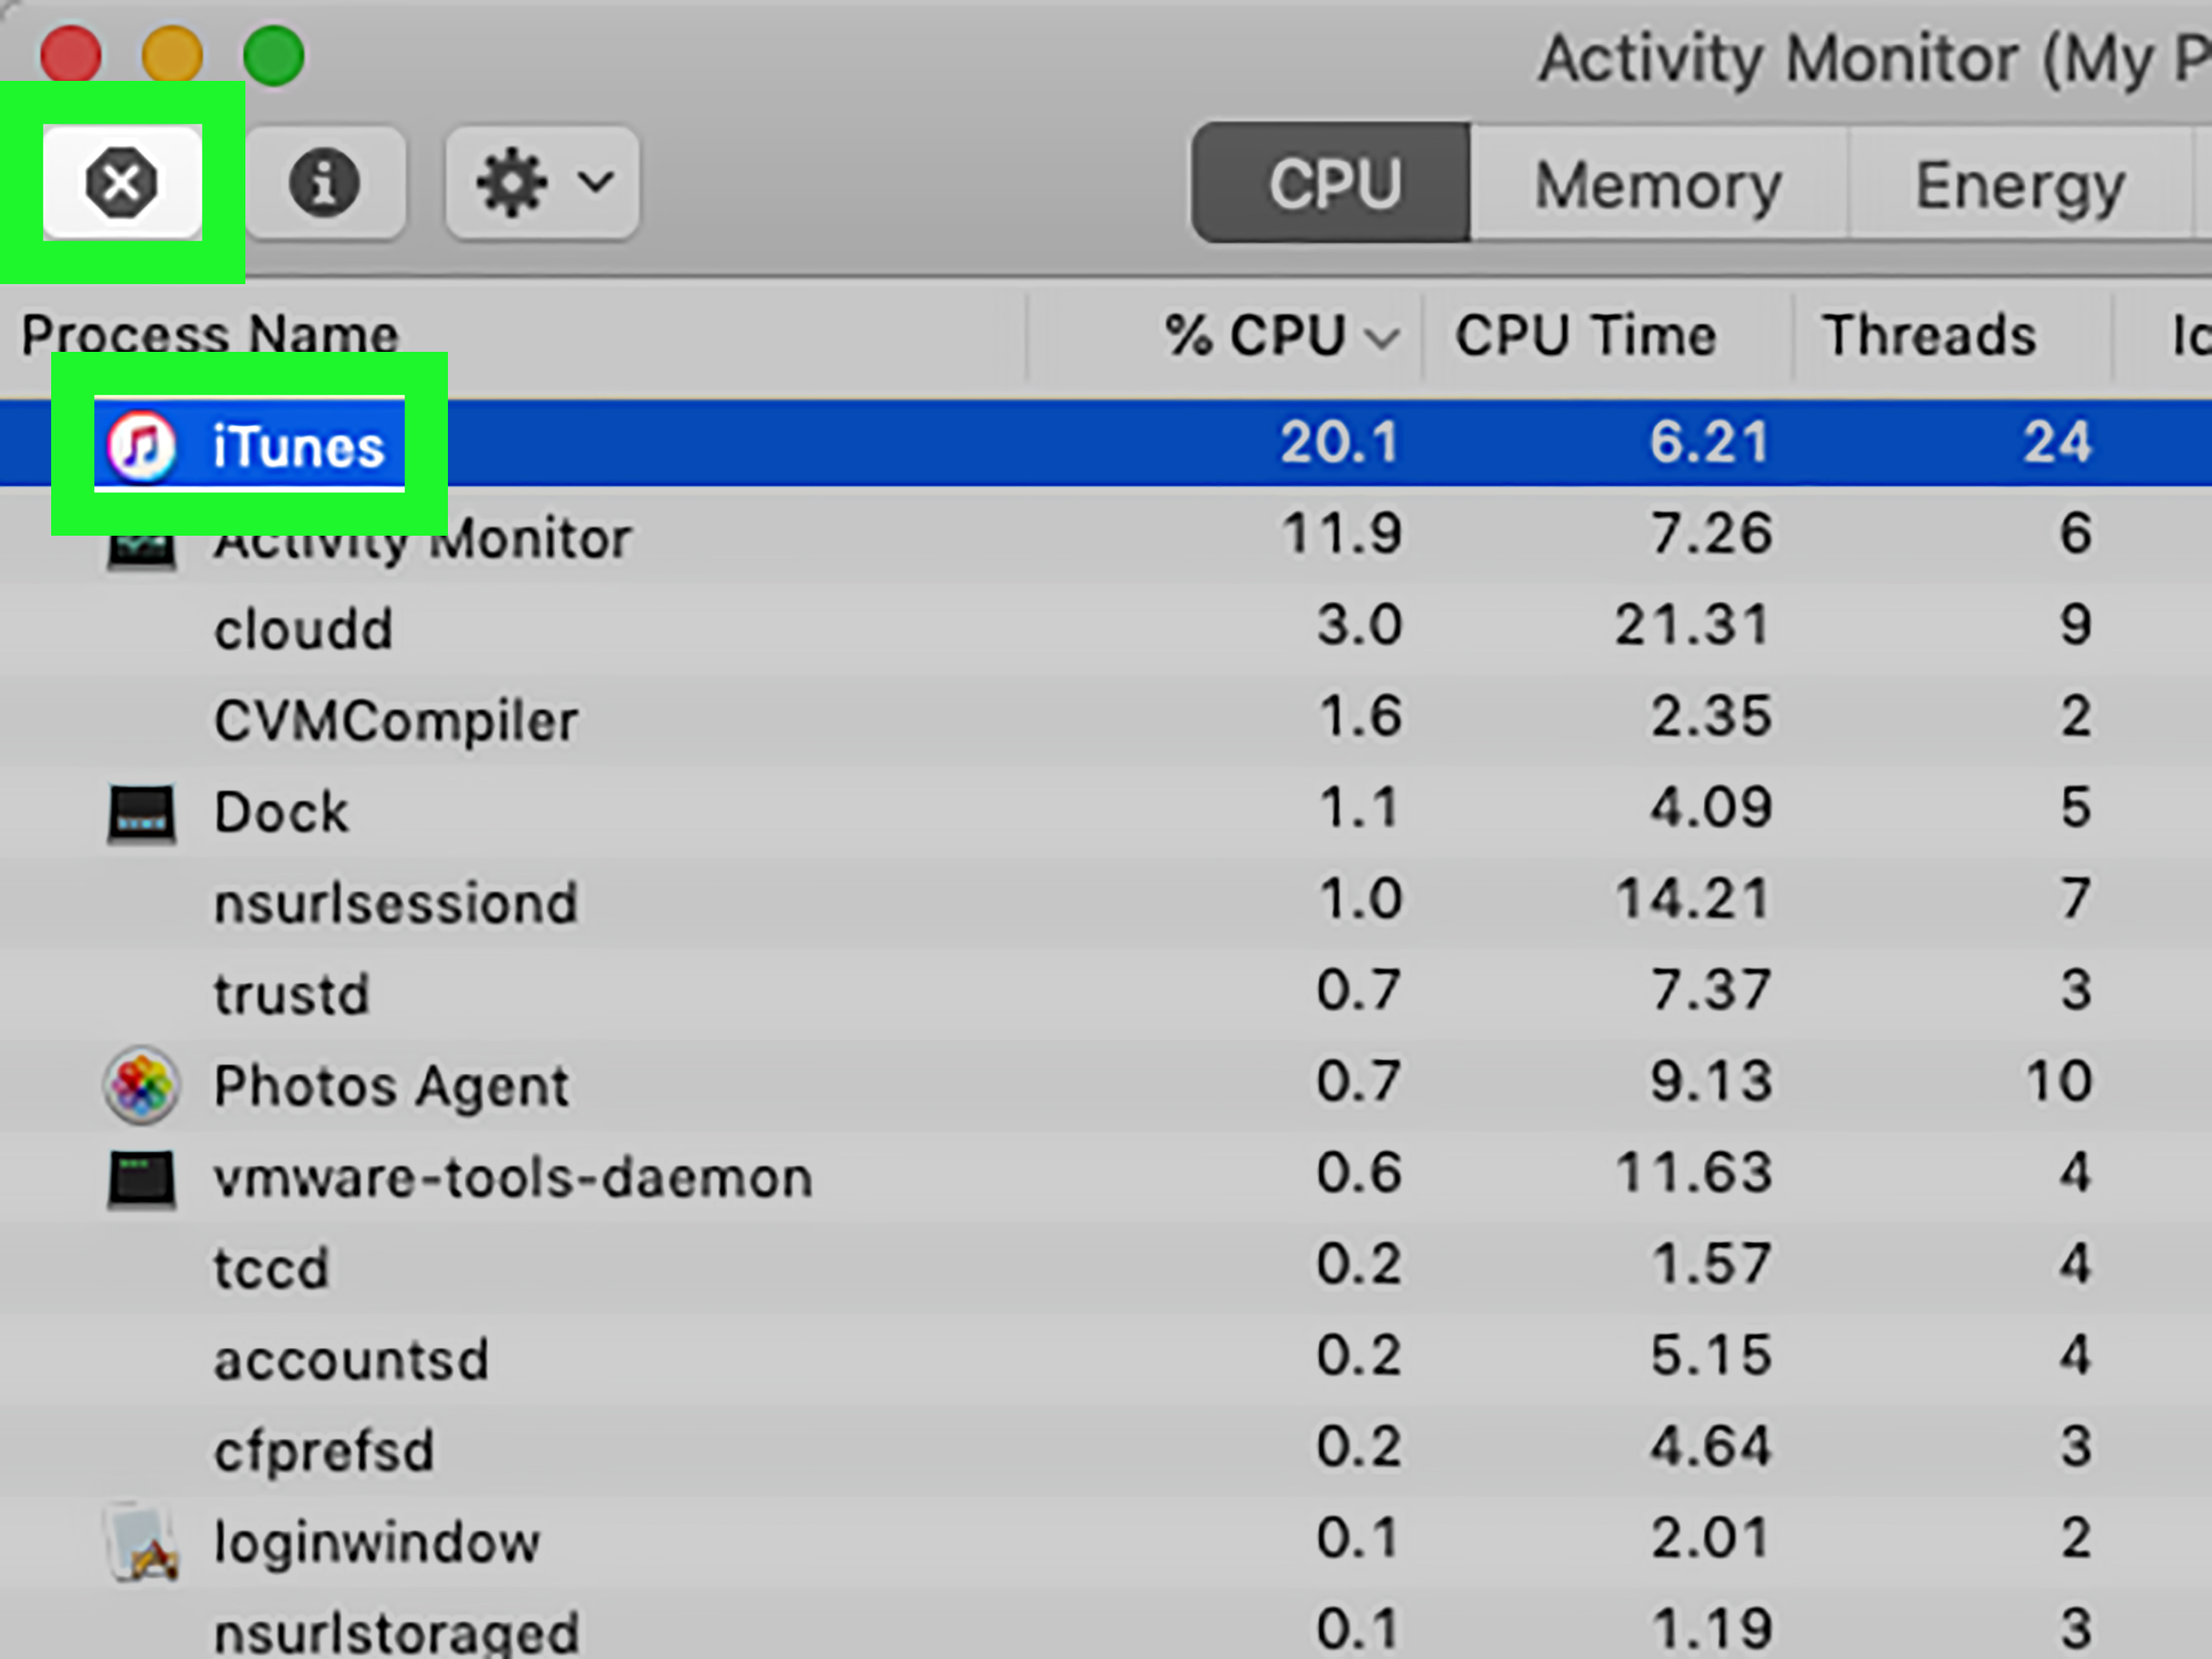Click the green zoom window button
This screenshot has height=1659, width=2212.
point(273,55)
